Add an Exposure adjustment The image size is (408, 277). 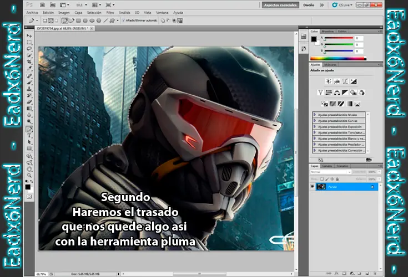tap(354, 81)
